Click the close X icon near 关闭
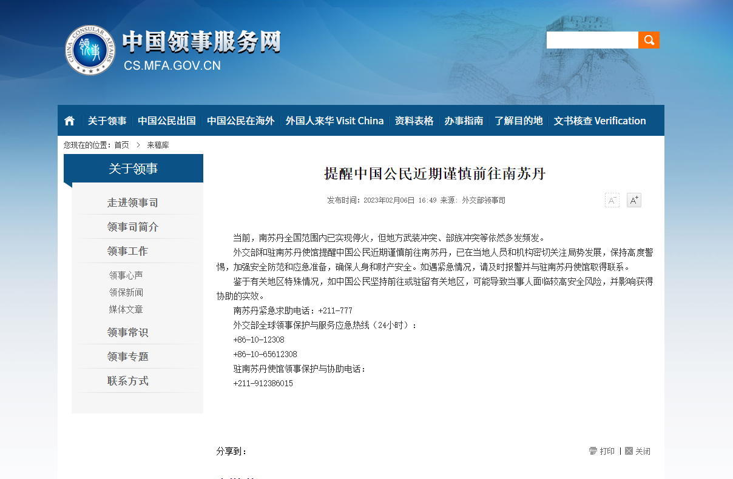 click(629, 451)
